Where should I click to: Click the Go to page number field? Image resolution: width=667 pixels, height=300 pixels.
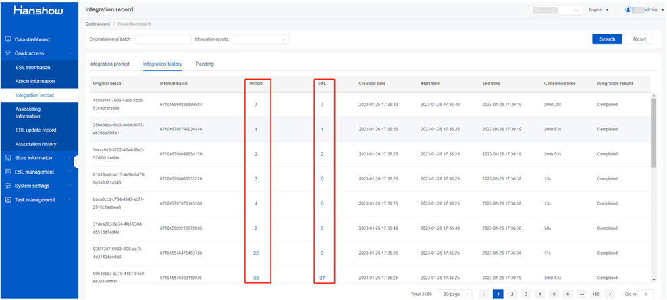645,294
